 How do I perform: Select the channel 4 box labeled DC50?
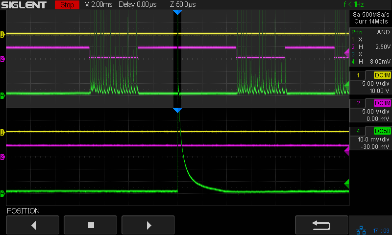382,131
